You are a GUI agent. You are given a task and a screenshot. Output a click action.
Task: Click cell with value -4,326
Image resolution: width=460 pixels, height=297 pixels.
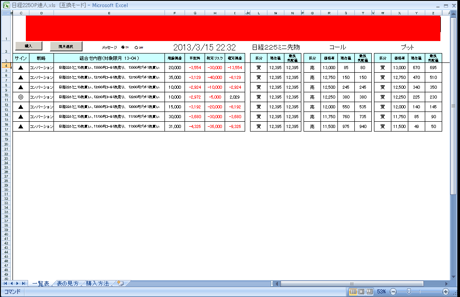click(x=195, y=127)
